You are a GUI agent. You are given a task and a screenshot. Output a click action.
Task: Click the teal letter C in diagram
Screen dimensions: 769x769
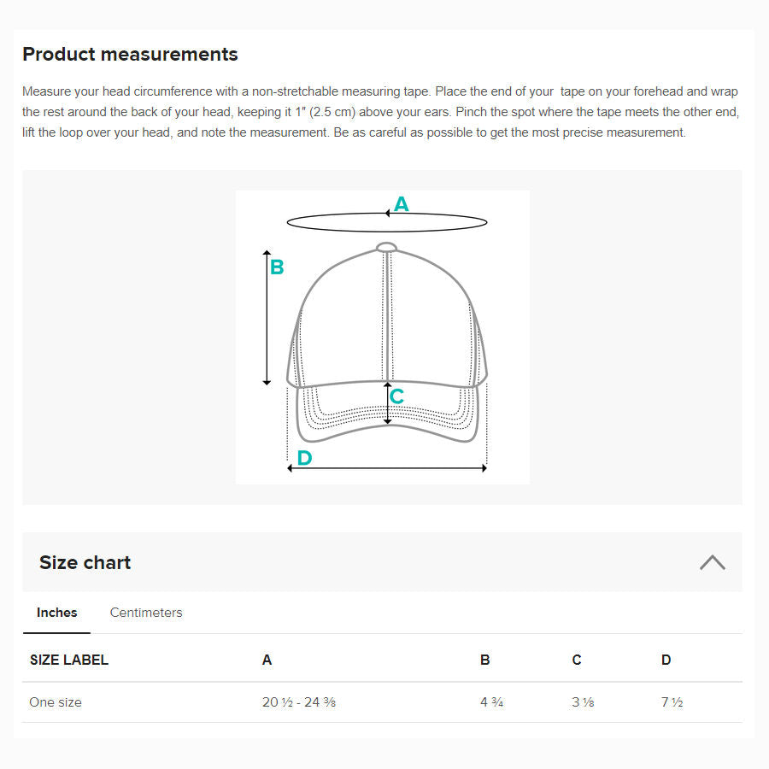pyautogui.click(x=396, y=396)
